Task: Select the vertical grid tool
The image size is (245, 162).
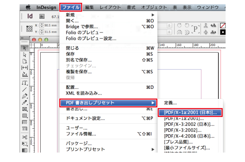Action: tap(24, 129)
